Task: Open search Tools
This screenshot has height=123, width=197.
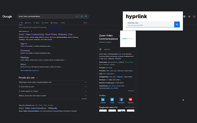Action: click(x=85, y=23)
